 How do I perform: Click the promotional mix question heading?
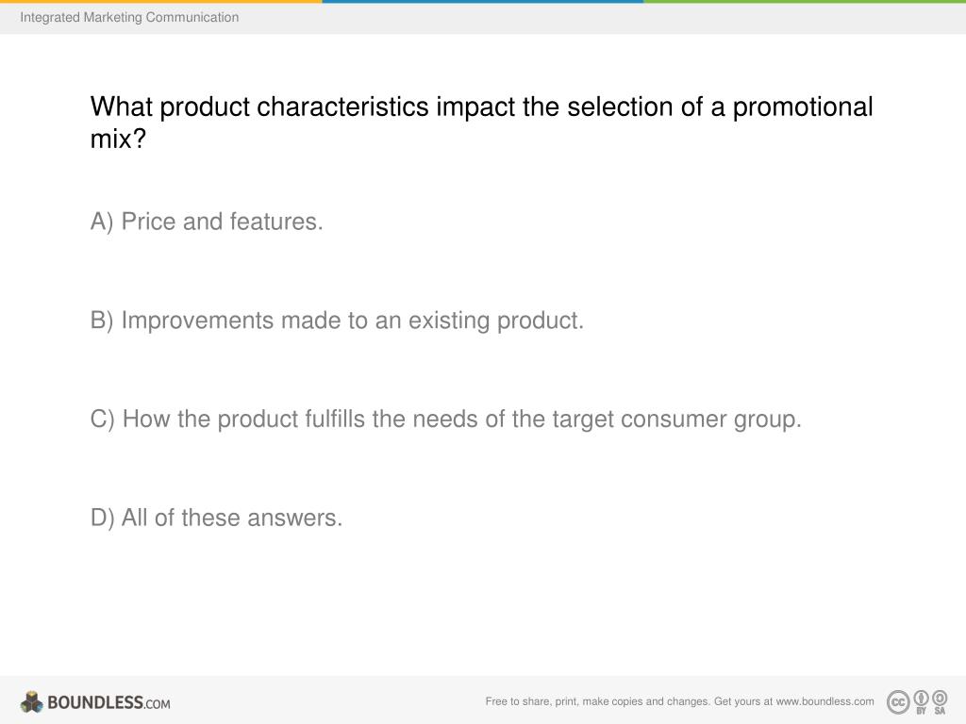[x=482, y=123]
